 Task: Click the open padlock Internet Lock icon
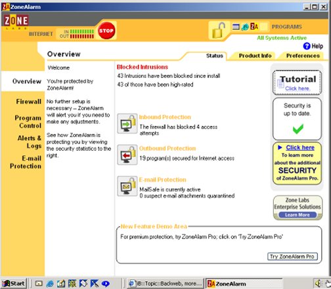pyautogui.click(x=219, y=30)
